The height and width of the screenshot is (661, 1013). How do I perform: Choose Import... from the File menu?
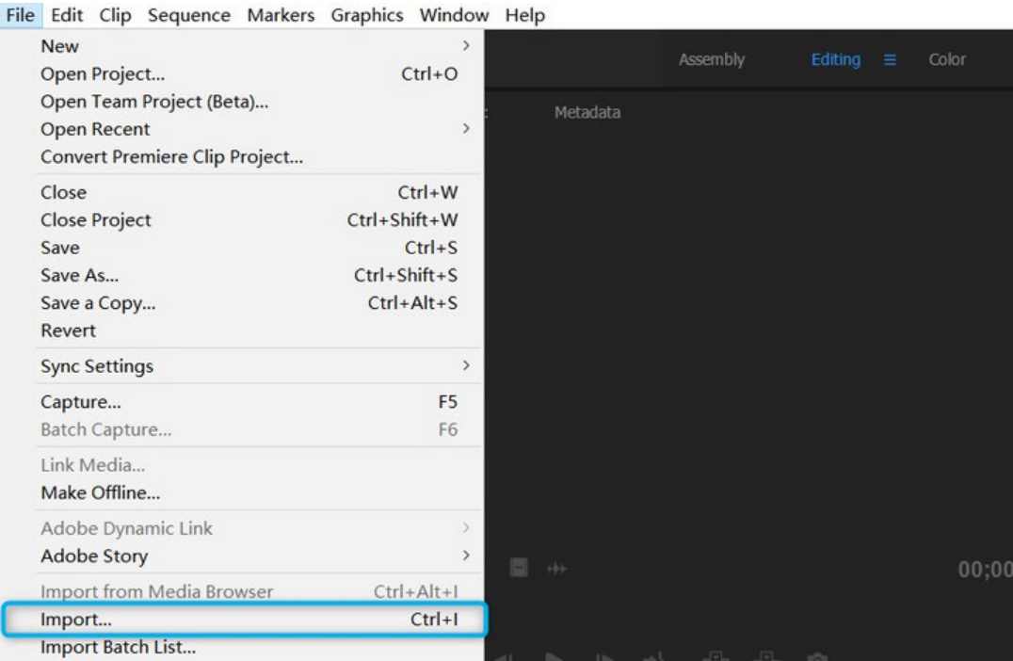(244, 619)
